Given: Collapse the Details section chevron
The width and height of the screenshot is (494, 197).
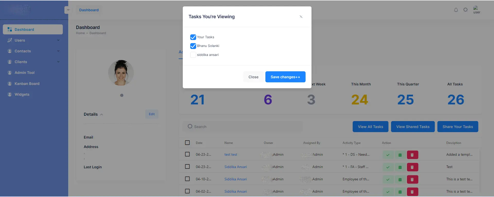Looking at the screenshot, I should click(x=101, y=115).
